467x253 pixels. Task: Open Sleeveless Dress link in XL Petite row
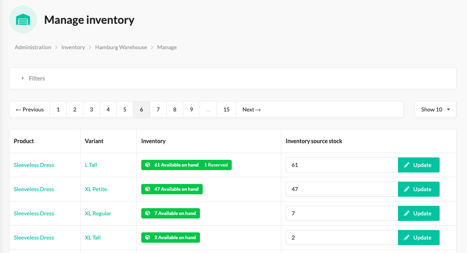34,189
